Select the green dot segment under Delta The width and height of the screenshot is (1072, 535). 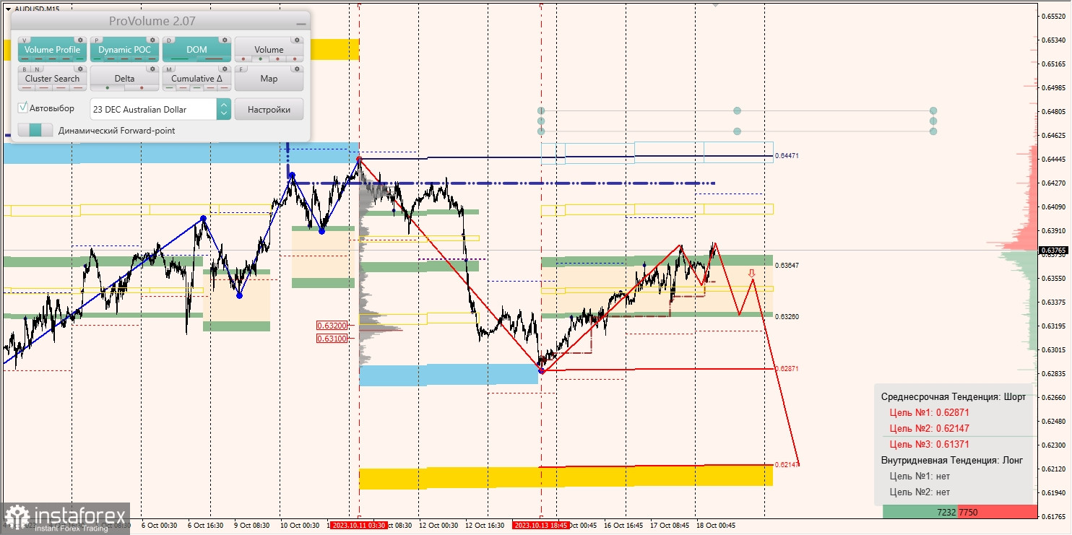click(x=108, y=88)
